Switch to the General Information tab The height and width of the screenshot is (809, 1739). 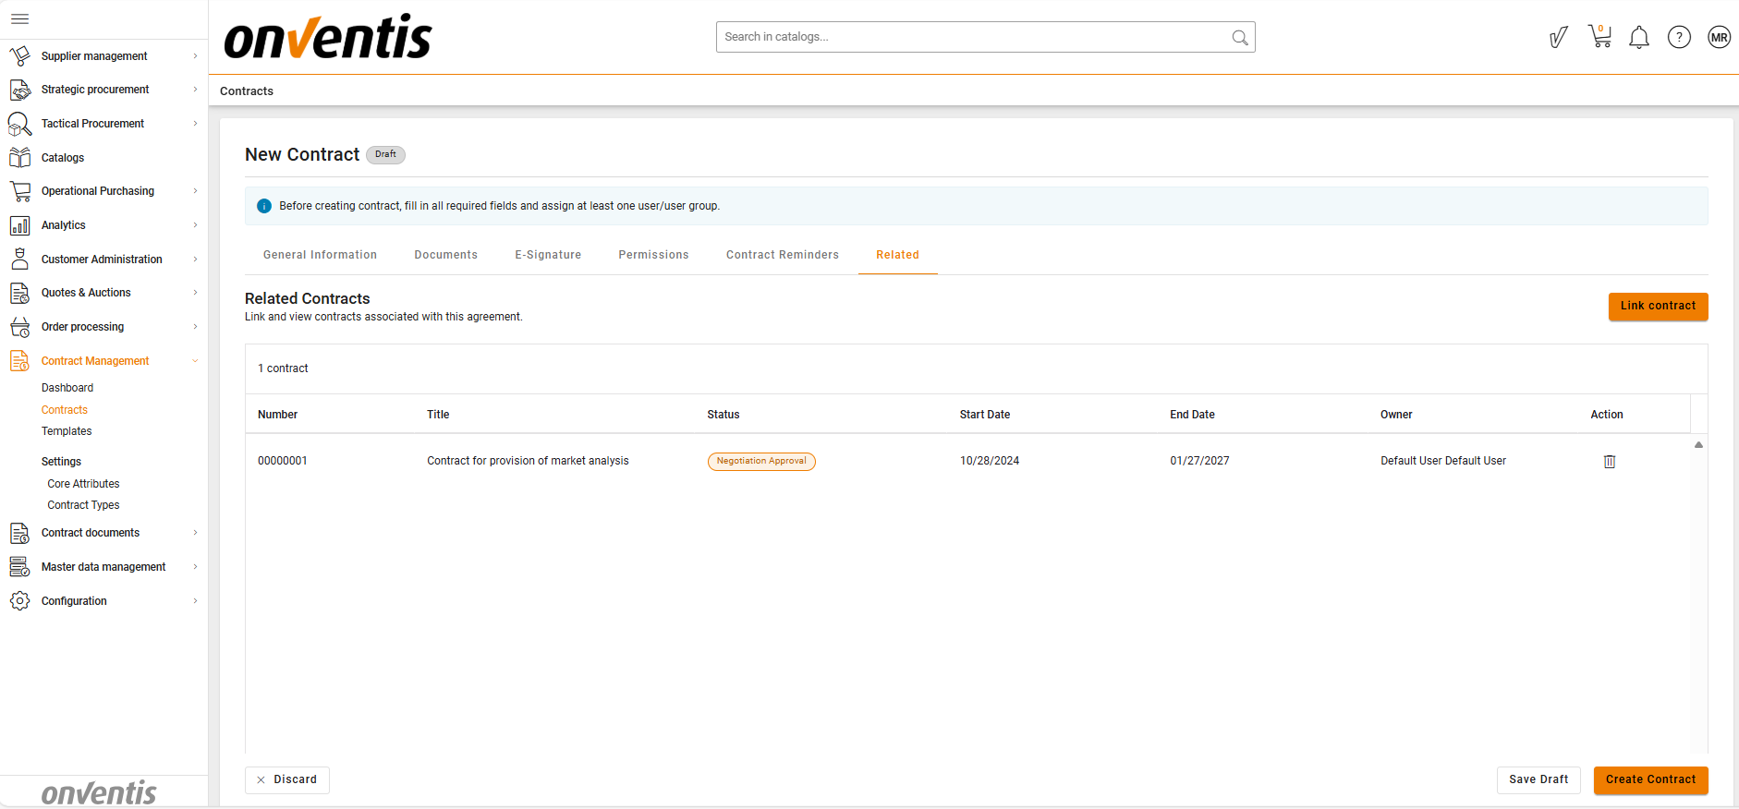[x=320, y=255]
